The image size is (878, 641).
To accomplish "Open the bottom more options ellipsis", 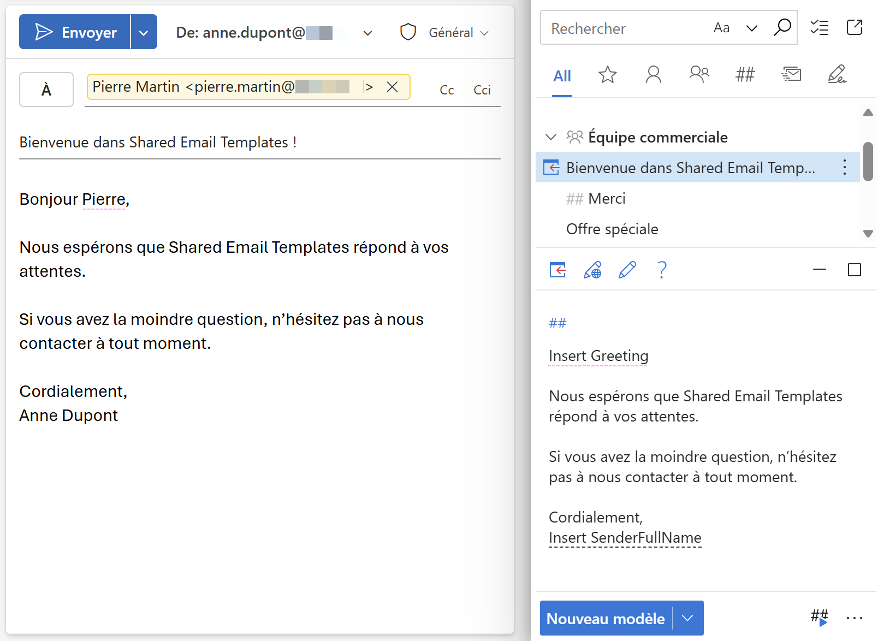I will (x=854, y=618).
